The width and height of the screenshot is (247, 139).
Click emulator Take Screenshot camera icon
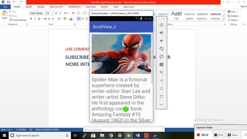161,64
